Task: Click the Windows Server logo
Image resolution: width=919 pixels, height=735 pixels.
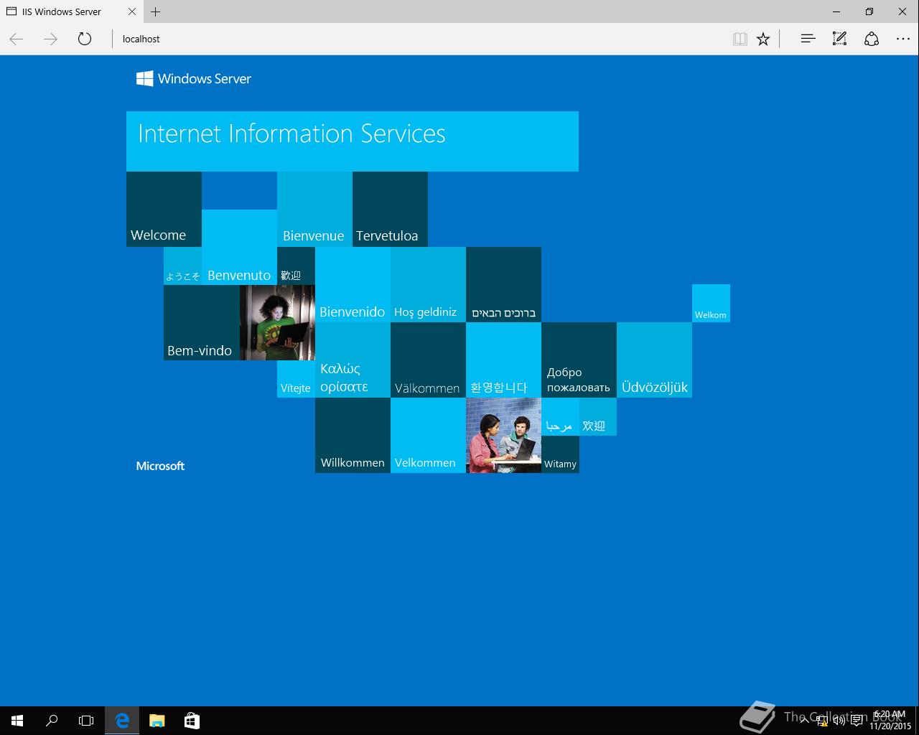Action: [194, 78]
